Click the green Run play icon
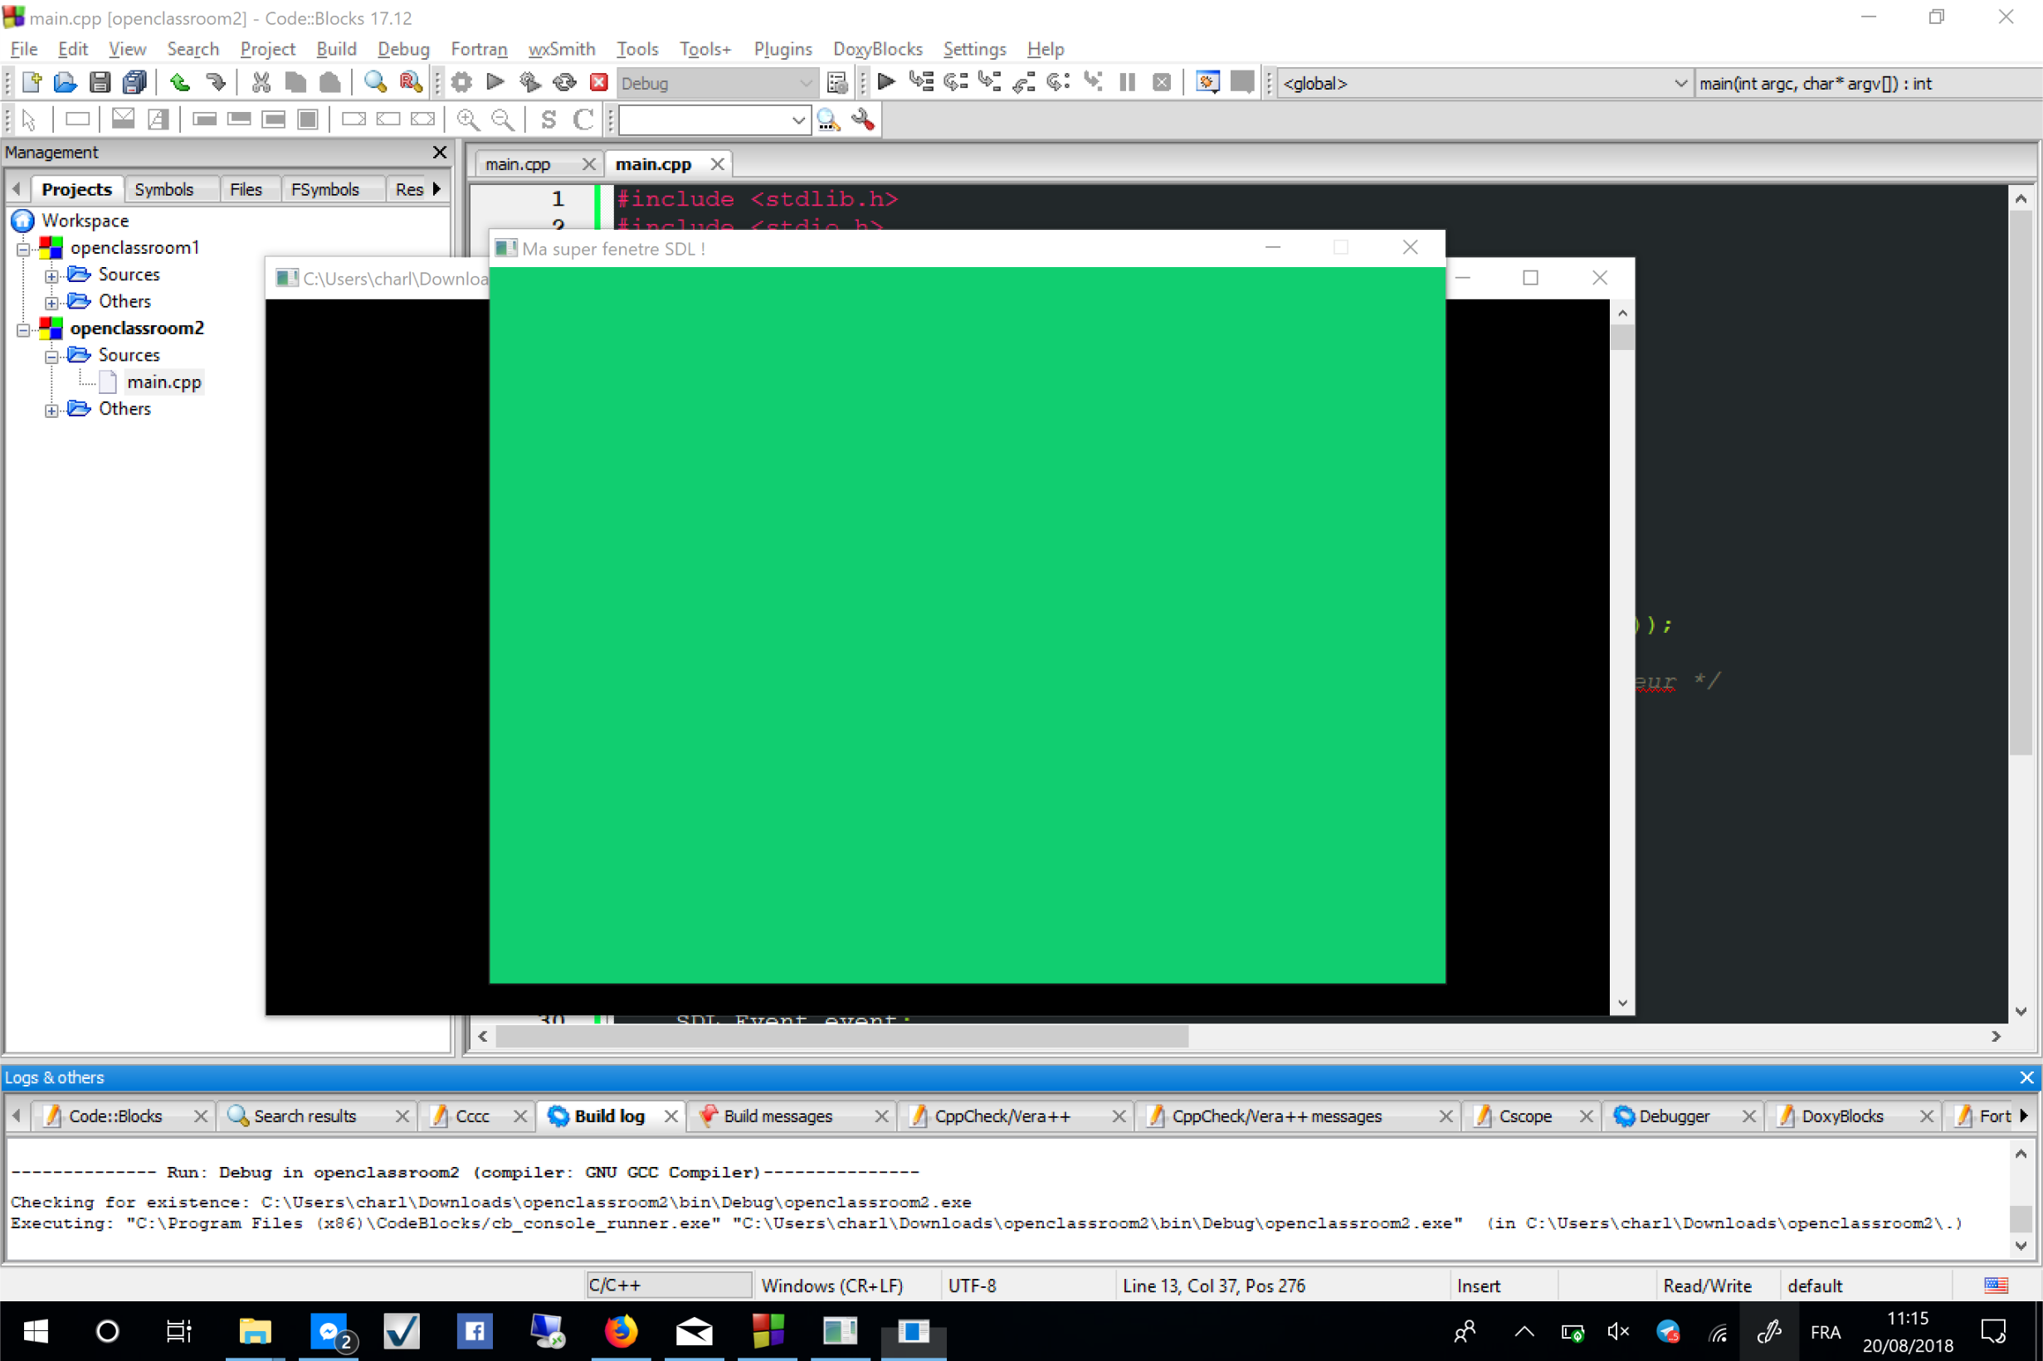Screen dimensions: 2043x1361 coord(495,82)
